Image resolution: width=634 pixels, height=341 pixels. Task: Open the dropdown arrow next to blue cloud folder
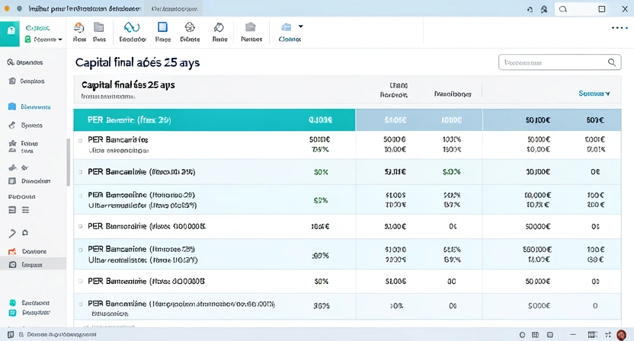300,26
